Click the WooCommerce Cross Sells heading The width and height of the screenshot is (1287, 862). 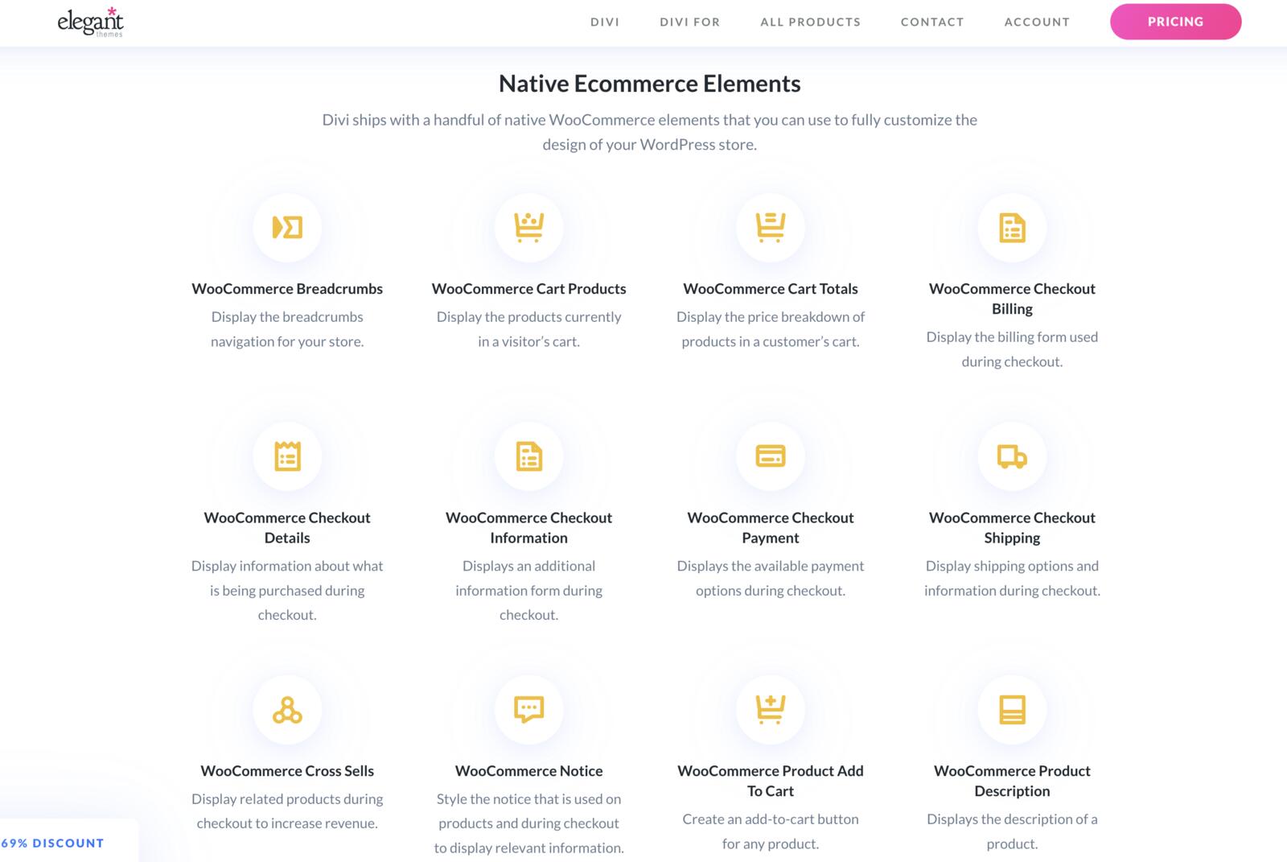coord(287,771)
